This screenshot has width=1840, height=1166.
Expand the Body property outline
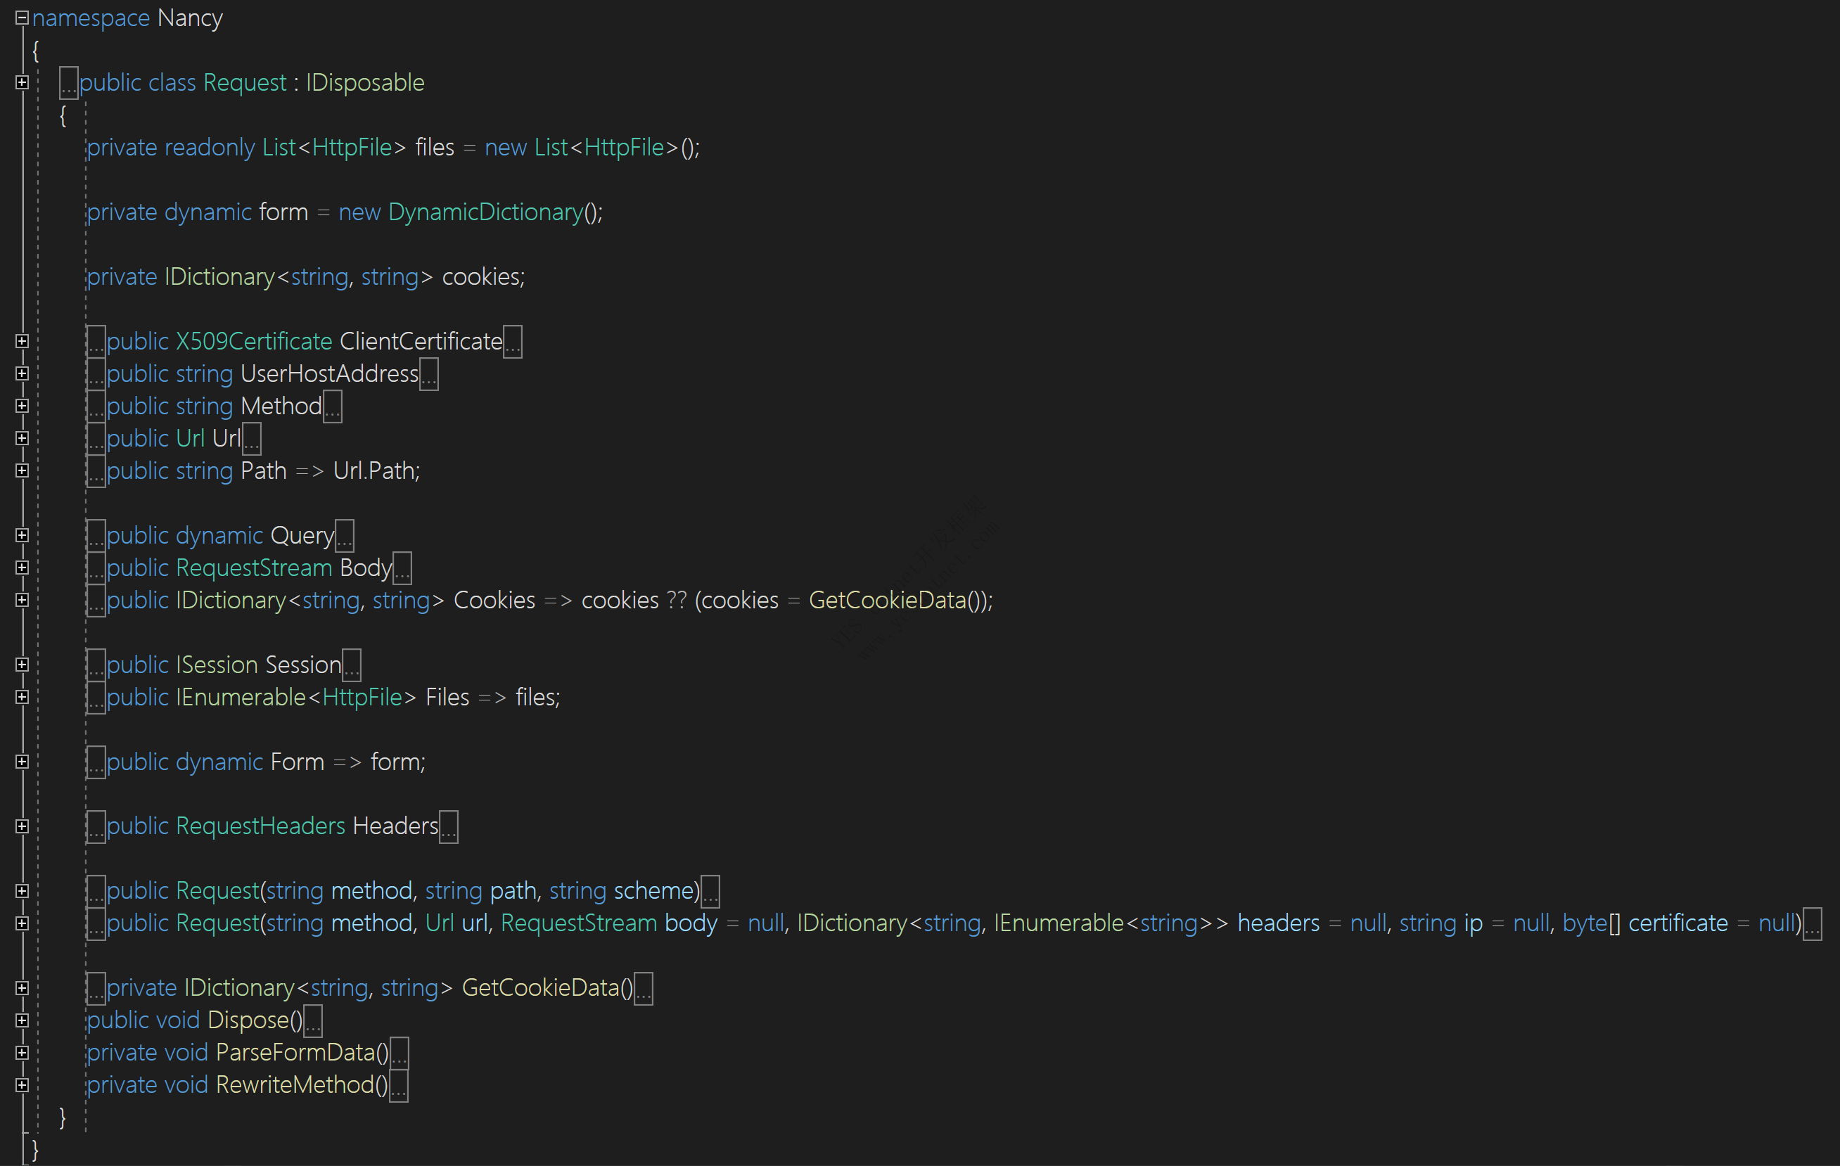(x=23, y=567)
